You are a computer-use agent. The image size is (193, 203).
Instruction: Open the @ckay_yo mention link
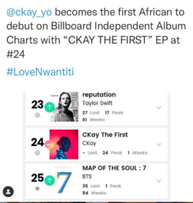point(29,13)
